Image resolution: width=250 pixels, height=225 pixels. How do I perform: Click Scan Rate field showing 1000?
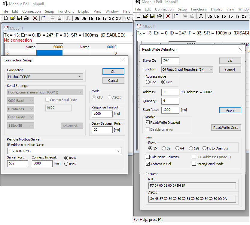coord(170,110)
